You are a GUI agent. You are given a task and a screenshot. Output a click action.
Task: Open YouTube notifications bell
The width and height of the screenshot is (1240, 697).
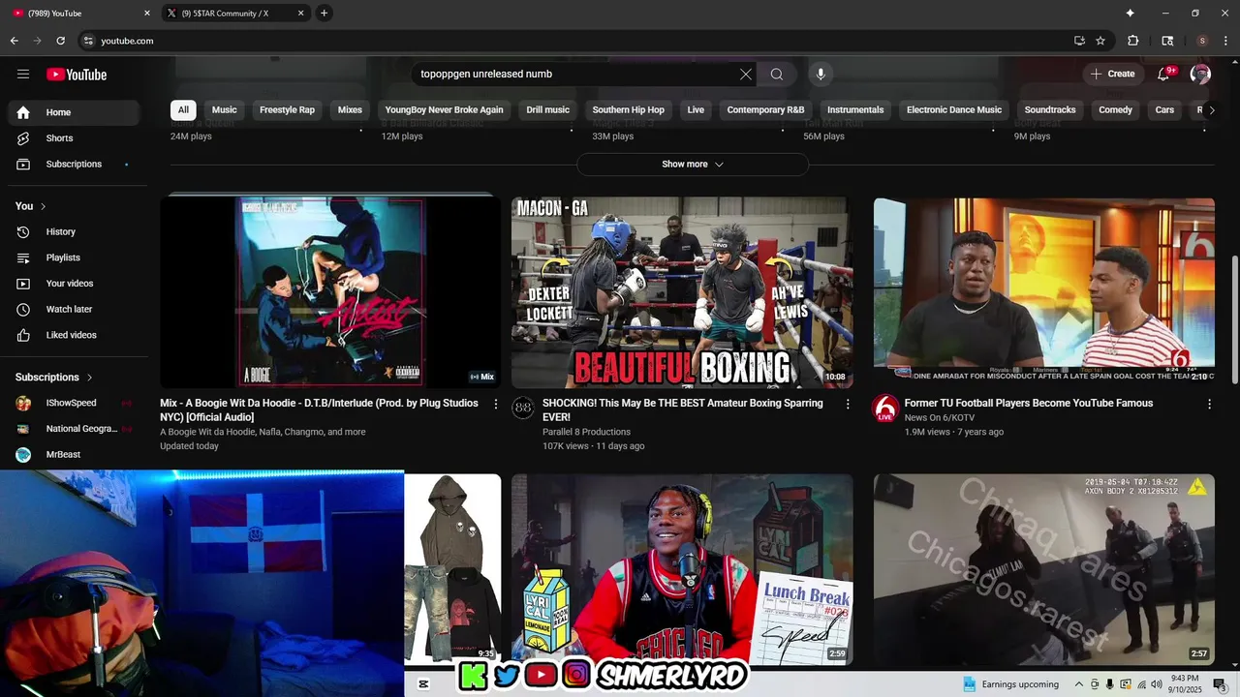[x=1164, y=75]
